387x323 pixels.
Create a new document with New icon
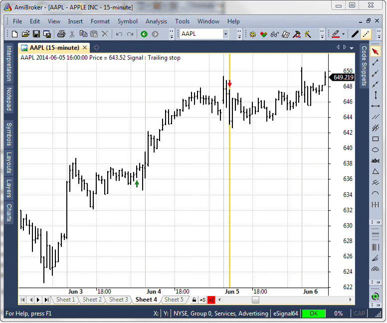pyautogui.click(x=14, y=34)
